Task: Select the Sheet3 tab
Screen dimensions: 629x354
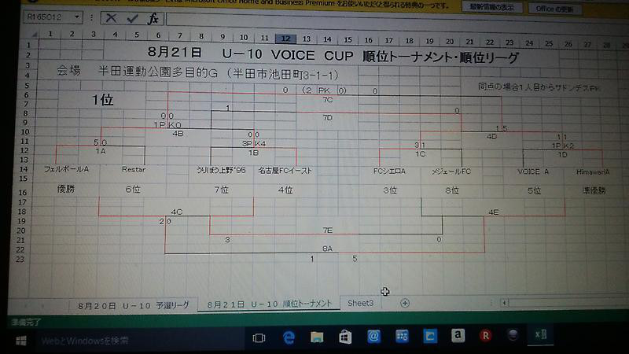Action: 361,303
